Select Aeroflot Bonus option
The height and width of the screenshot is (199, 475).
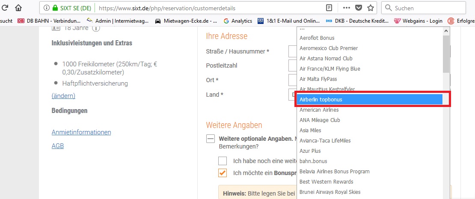pyautogui.click(x=369, y=38)
